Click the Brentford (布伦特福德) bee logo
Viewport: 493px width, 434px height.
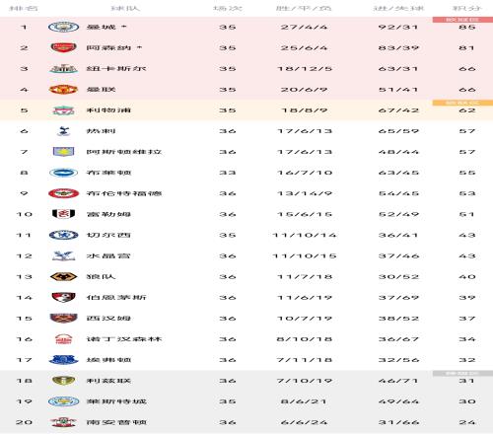pyautogui.click(x=63, y=193)
